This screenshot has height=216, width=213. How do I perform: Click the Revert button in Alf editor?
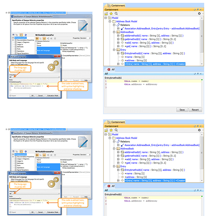click(195, 110)
